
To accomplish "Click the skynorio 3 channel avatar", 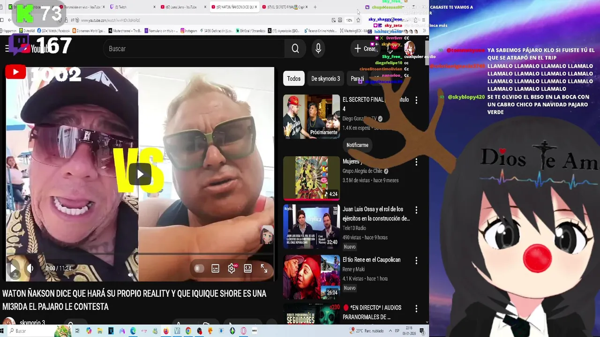I will (x=8, y=322).
